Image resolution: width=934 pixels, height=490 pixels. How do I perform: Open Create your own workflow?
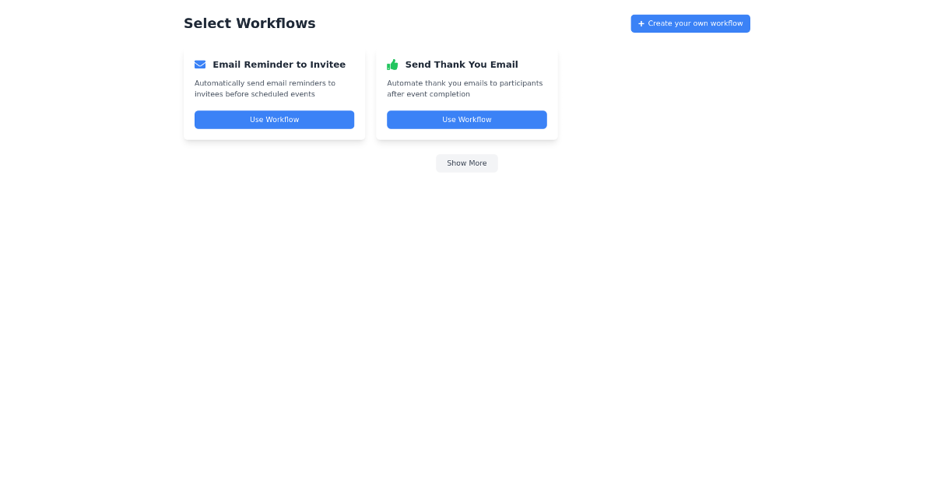(690, 23)
